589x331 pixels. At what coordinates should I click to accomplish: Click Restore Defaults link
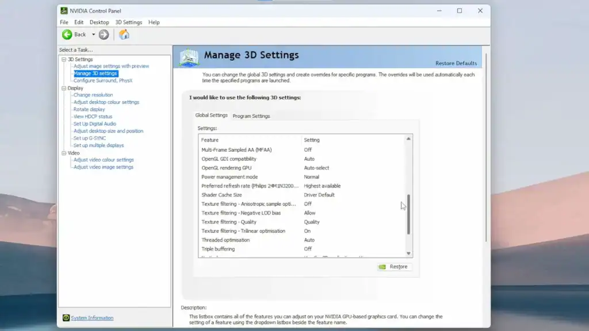click(456, 63)
